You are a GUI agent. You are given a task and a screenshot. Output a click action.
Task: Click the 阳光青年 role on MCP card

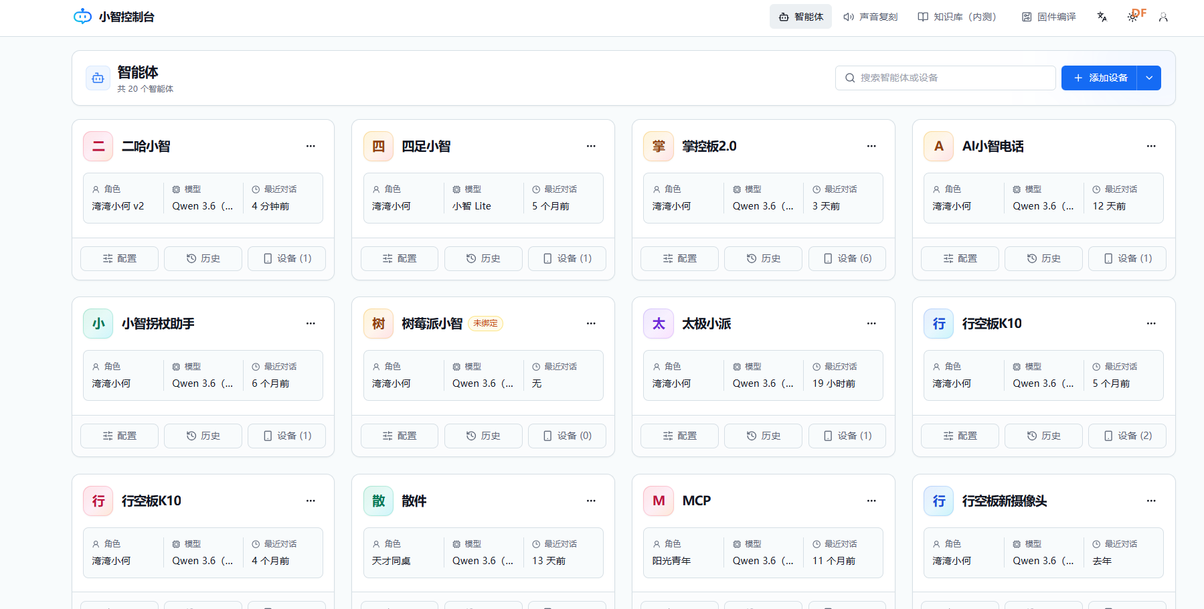671,561
